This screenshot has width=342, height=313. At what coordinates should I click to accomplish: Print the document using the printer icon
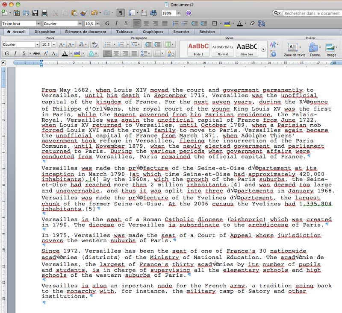tap(44, 13)
